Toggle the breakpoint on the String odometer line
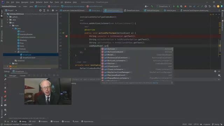This screenshot has width=224, height=126. click(x=66, y=36)
